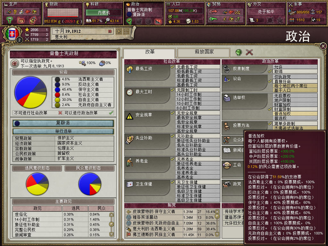Click the pause button beside the date
Screen dimensions: 328x246
(110, 31)
